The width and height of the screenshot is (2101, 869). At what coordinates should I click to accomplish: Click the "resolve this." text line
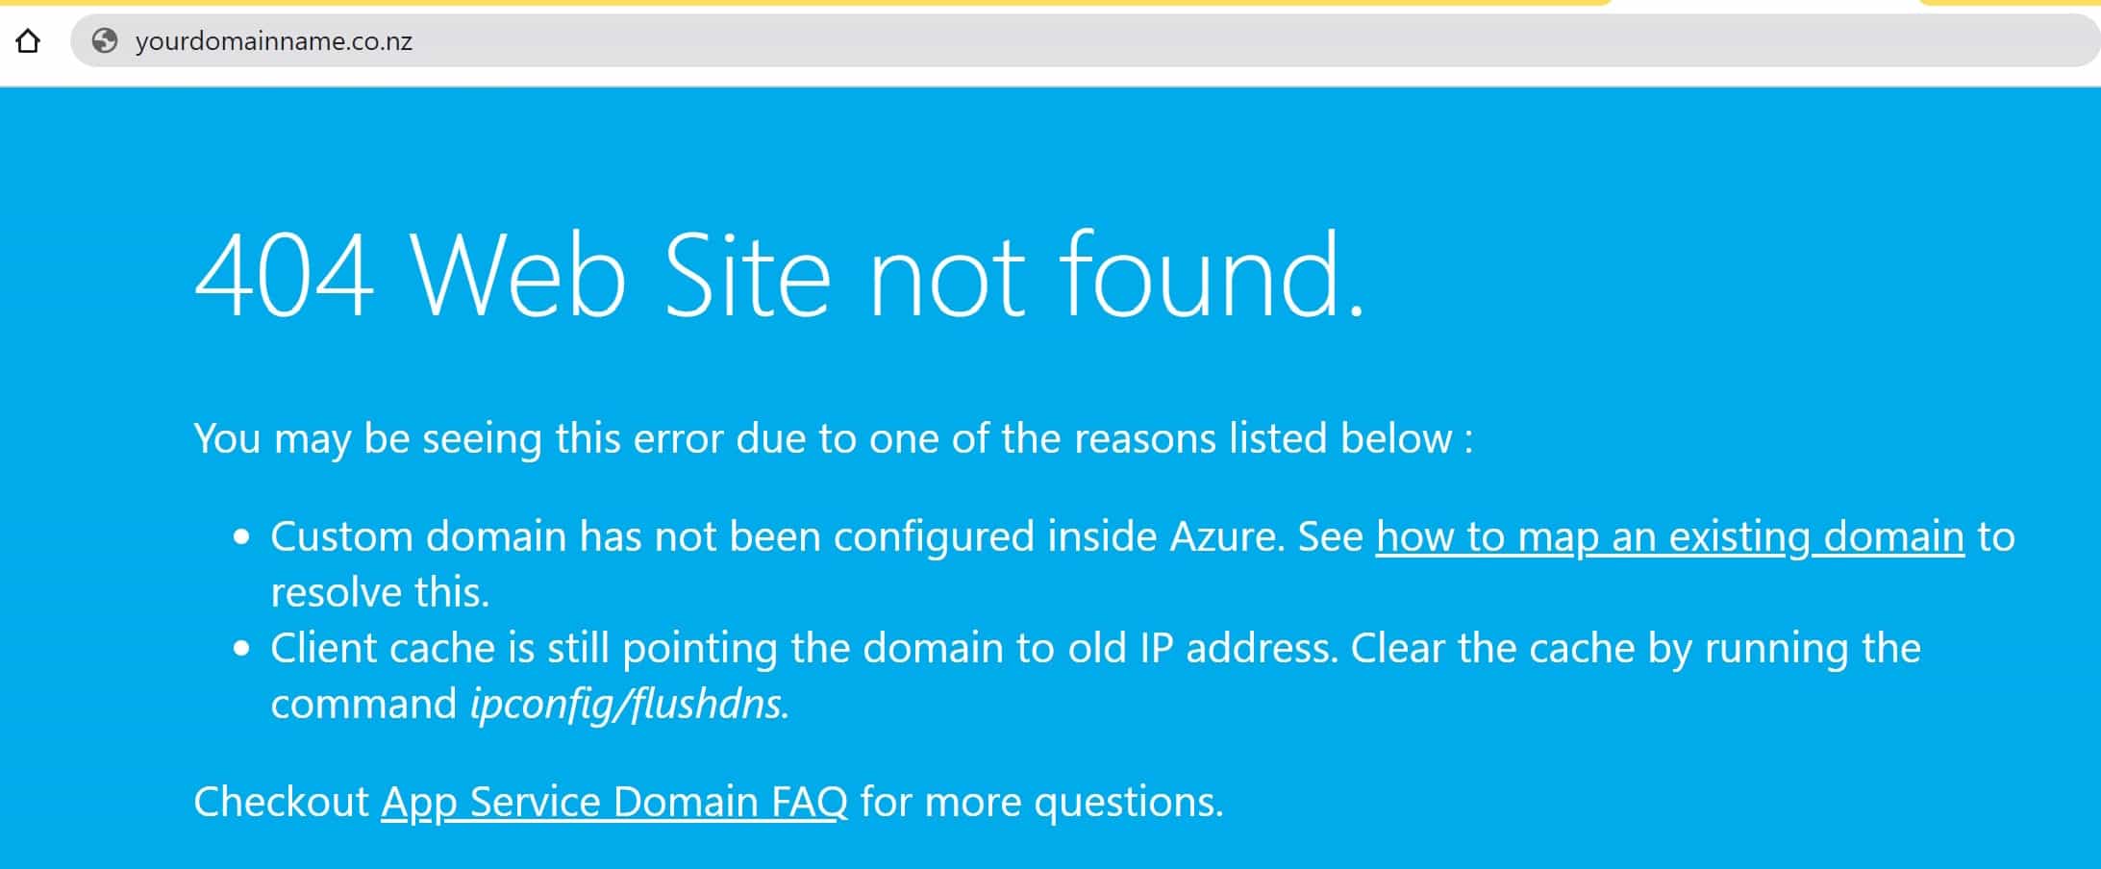click(380, 592)
